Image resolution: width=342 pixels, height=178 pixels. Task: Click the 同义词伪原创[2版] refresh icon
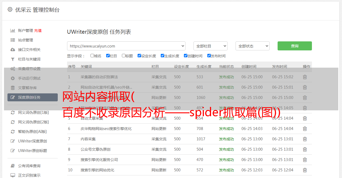(13, 122)
